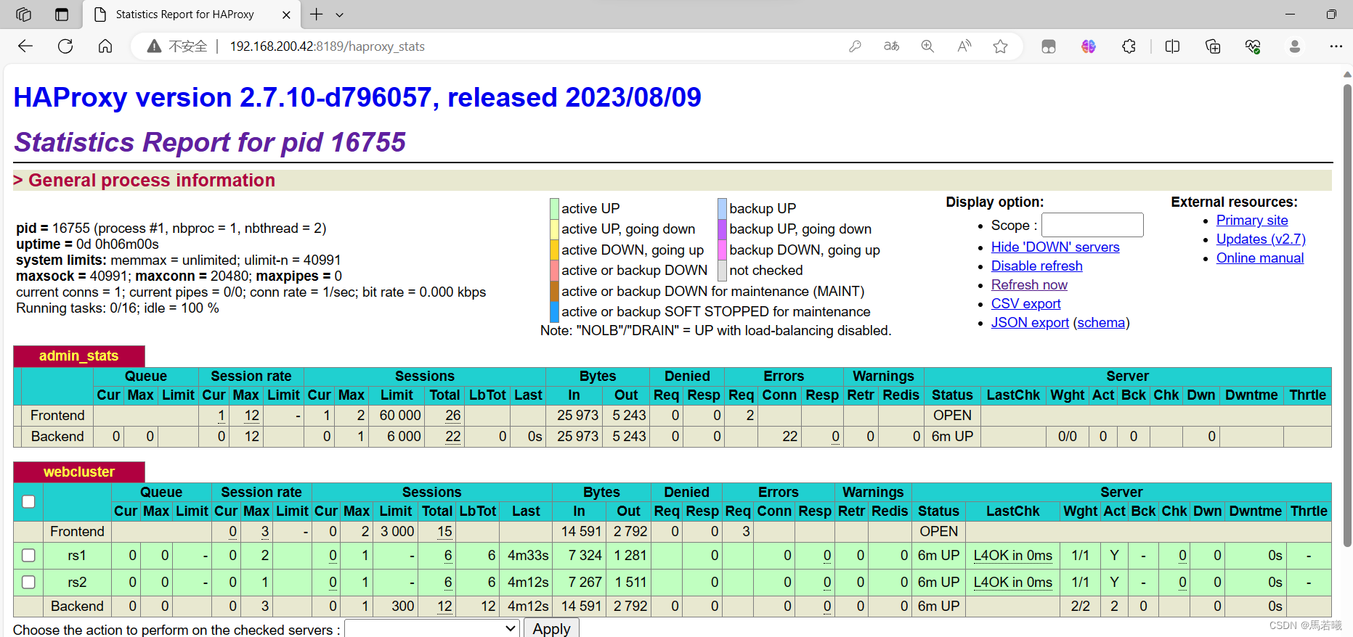
Task: Click webcluster Backend row label
Action: tap(77, 607)
